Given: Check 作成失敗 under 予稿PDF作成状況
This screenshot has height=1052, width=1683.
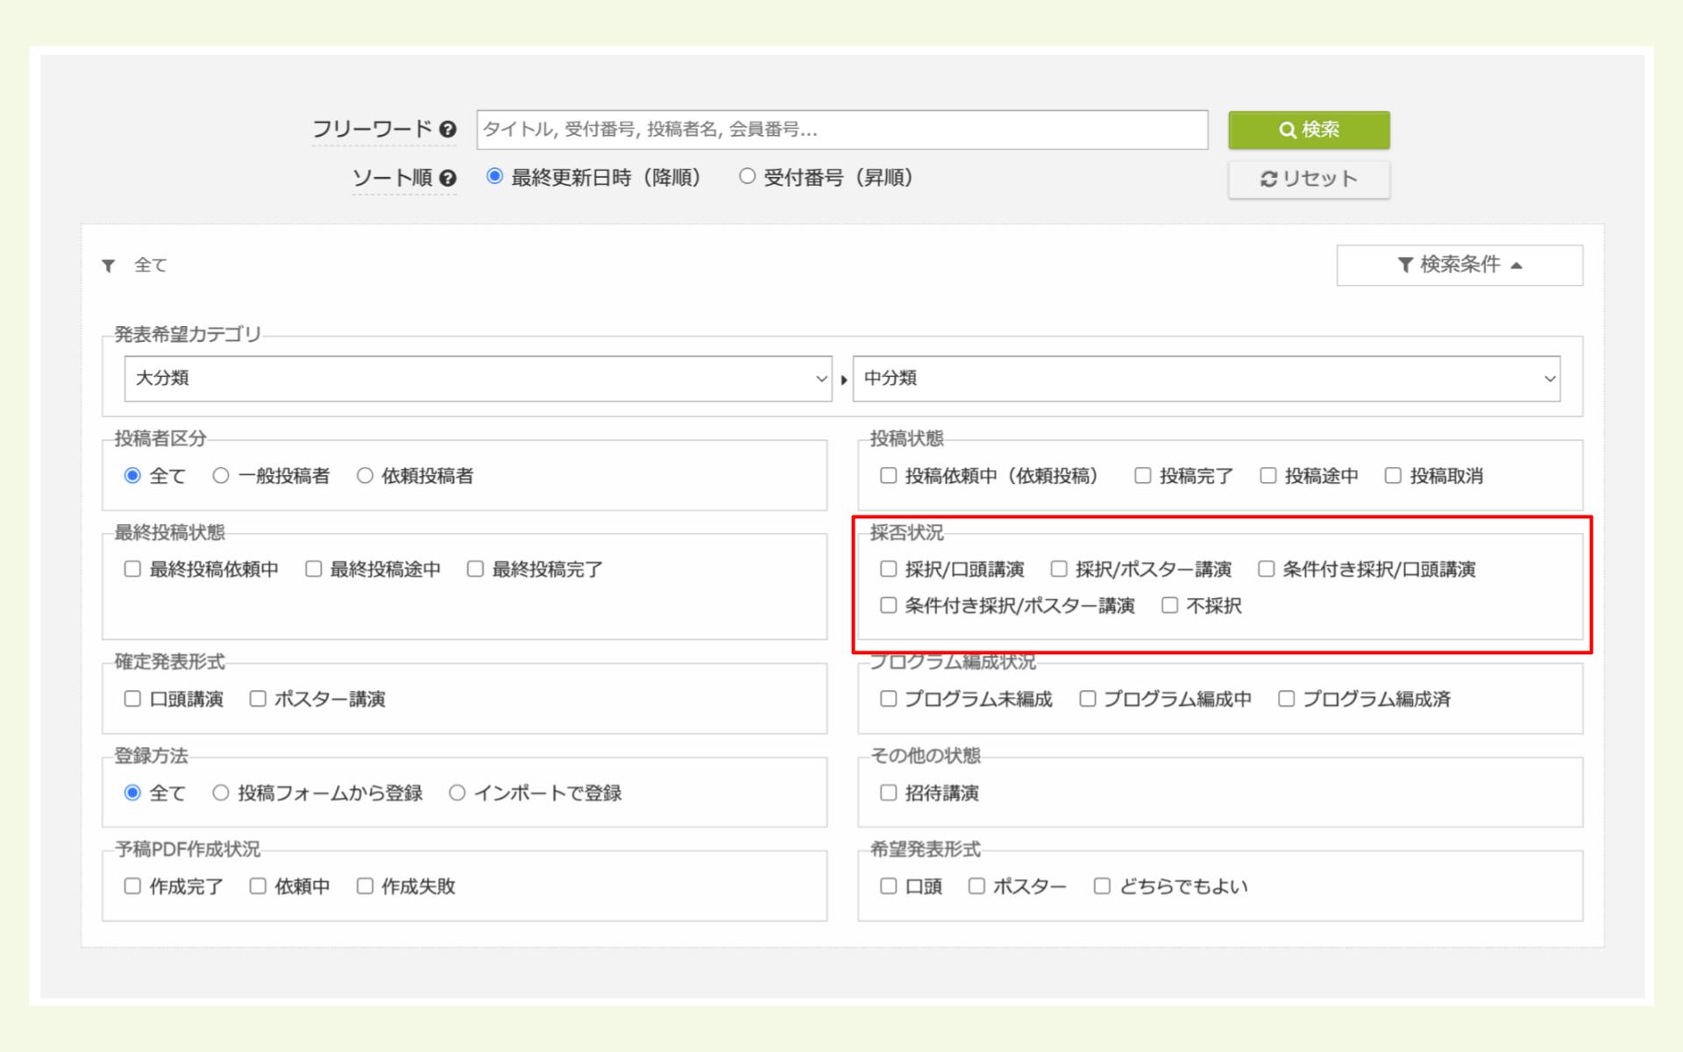Looking at the screenshot, I should coord(365,887).
